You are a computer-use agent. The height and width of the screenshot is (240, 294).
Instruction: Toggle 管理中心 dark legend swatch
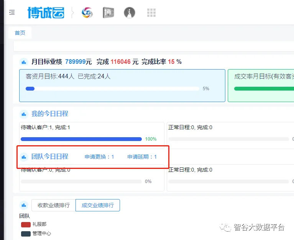pyautogui.click(x=26, y=234)
